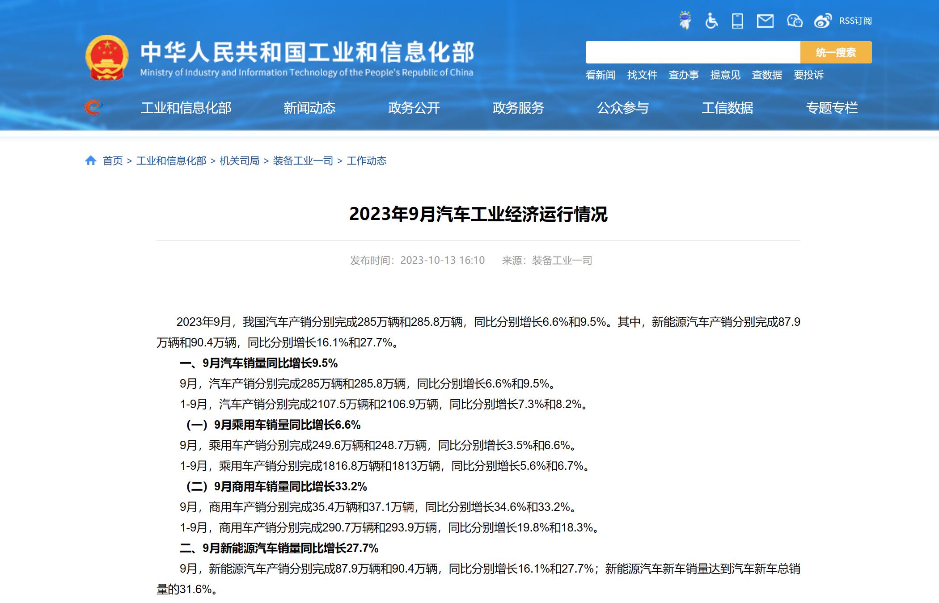939x603 pixels.
Task: Open the robot assistant icon
Action: coord(685,21)
